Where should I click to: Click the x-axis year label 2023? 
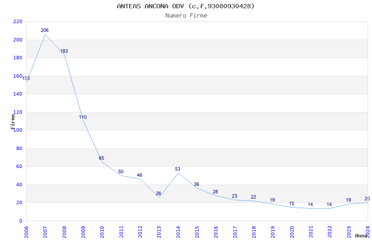pyautogui.click(x=349, y=232)
